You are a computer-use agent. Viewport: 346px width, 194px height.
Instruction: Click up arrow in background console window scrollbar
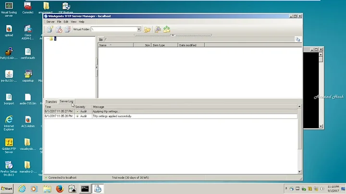pos(321,54)
